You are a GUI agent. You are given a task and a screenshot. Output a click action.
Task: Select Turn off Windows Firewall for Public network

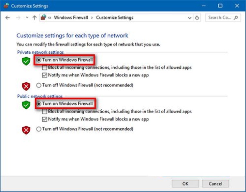pos(39,129)
